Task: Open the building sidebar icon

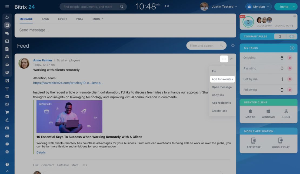Action: click(x=7, y=96)
